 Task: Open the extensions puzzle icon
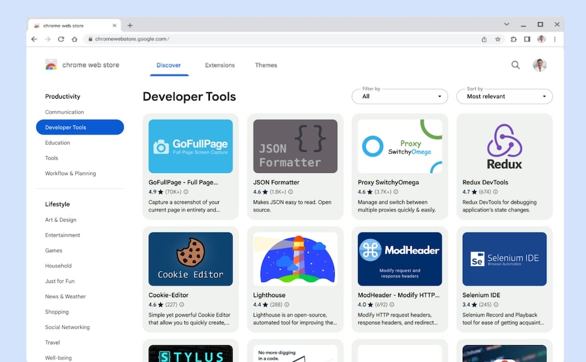tap(514, 39)
